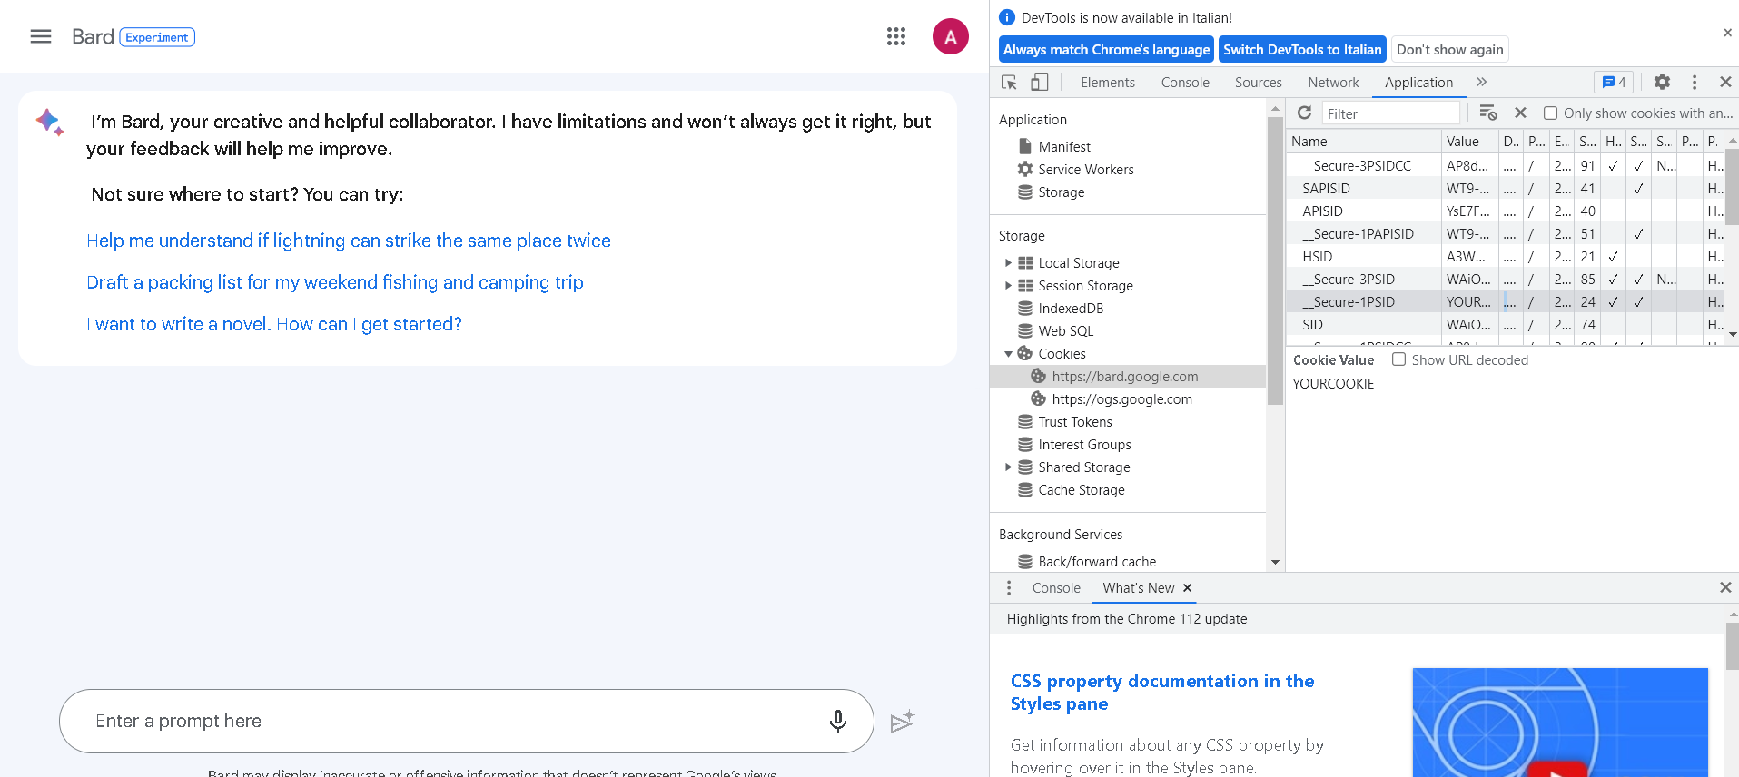
Task: Click the write a novel suggestion link
Action: pos(274,324)
